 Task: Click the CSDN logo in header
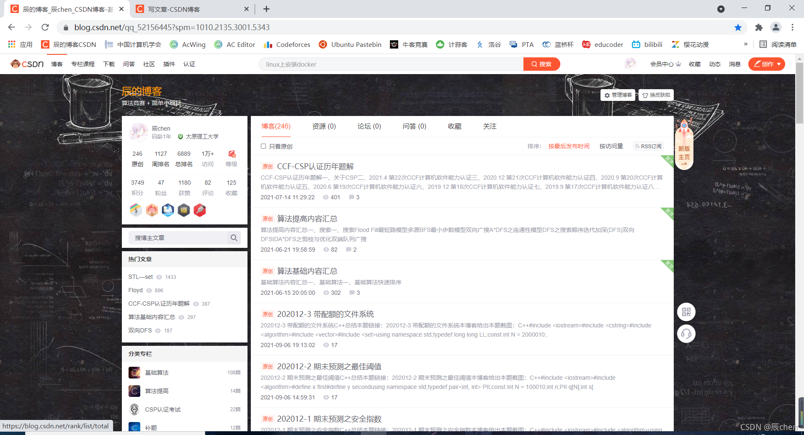(x=27, y=64)
